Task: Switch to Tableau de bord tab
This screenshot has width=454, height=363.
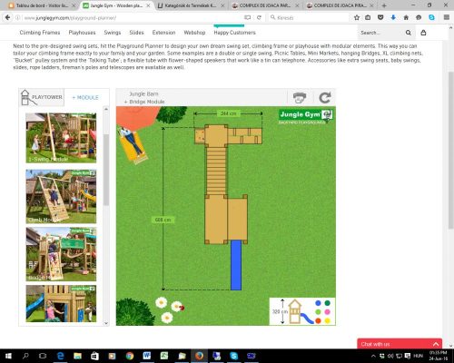Action: coord(42,5)
